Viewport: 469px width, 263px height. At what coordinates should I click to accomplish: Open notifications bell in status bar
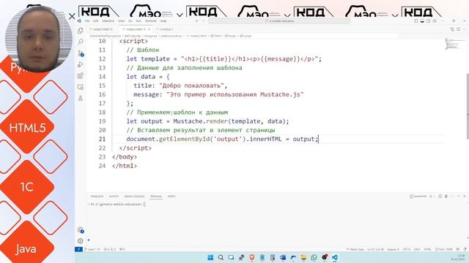(465, 249)
